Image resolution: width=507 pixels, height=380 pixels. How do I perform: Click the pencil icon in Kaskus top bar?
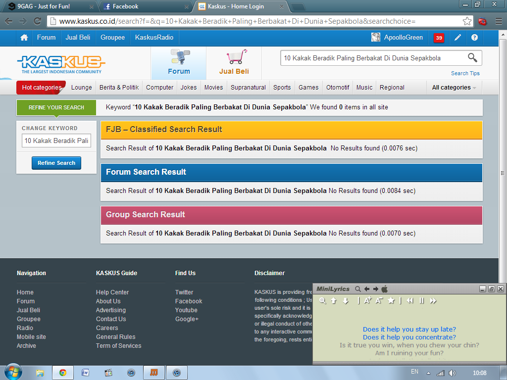click(457, 38)
